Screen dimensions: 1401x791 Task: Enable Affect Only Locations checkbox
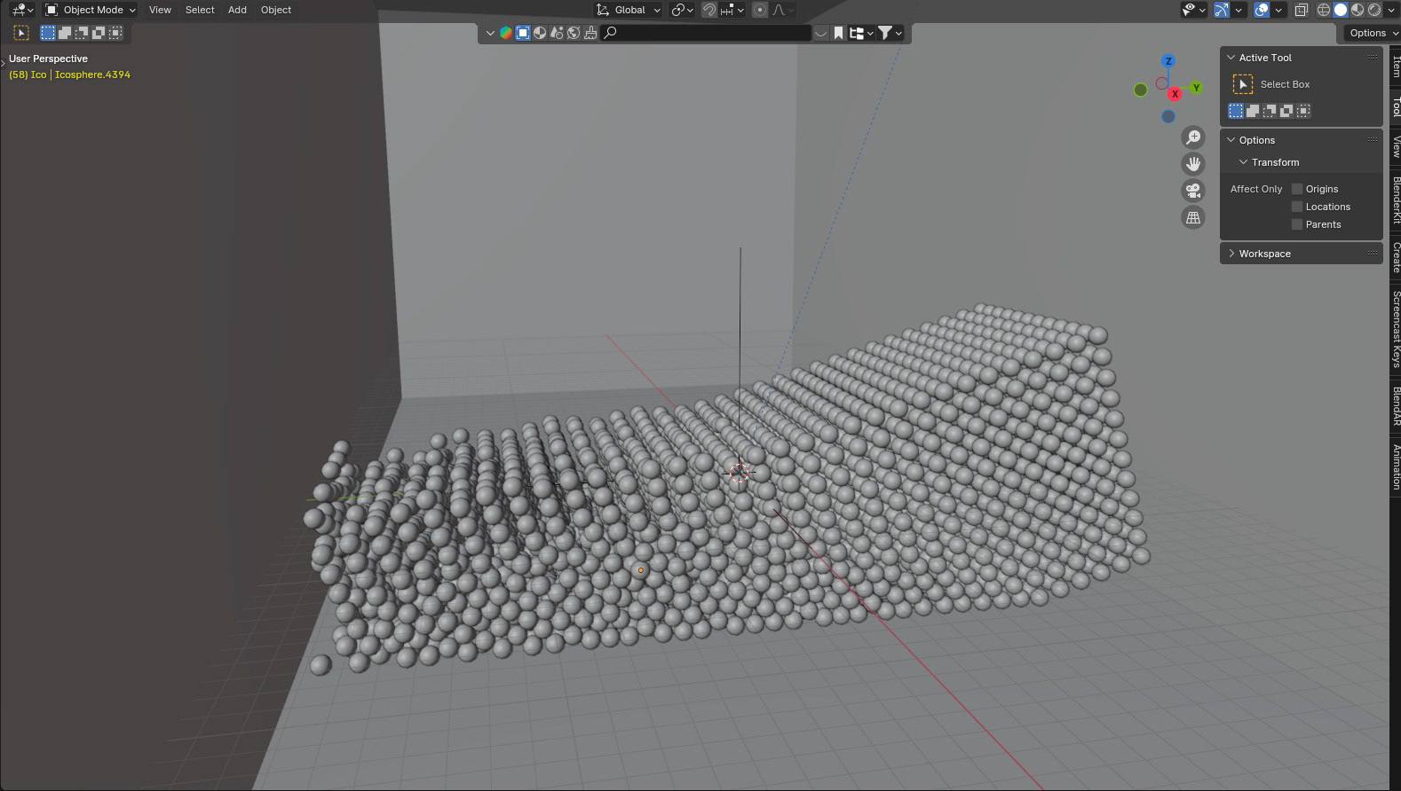[x=1297, y=207]
